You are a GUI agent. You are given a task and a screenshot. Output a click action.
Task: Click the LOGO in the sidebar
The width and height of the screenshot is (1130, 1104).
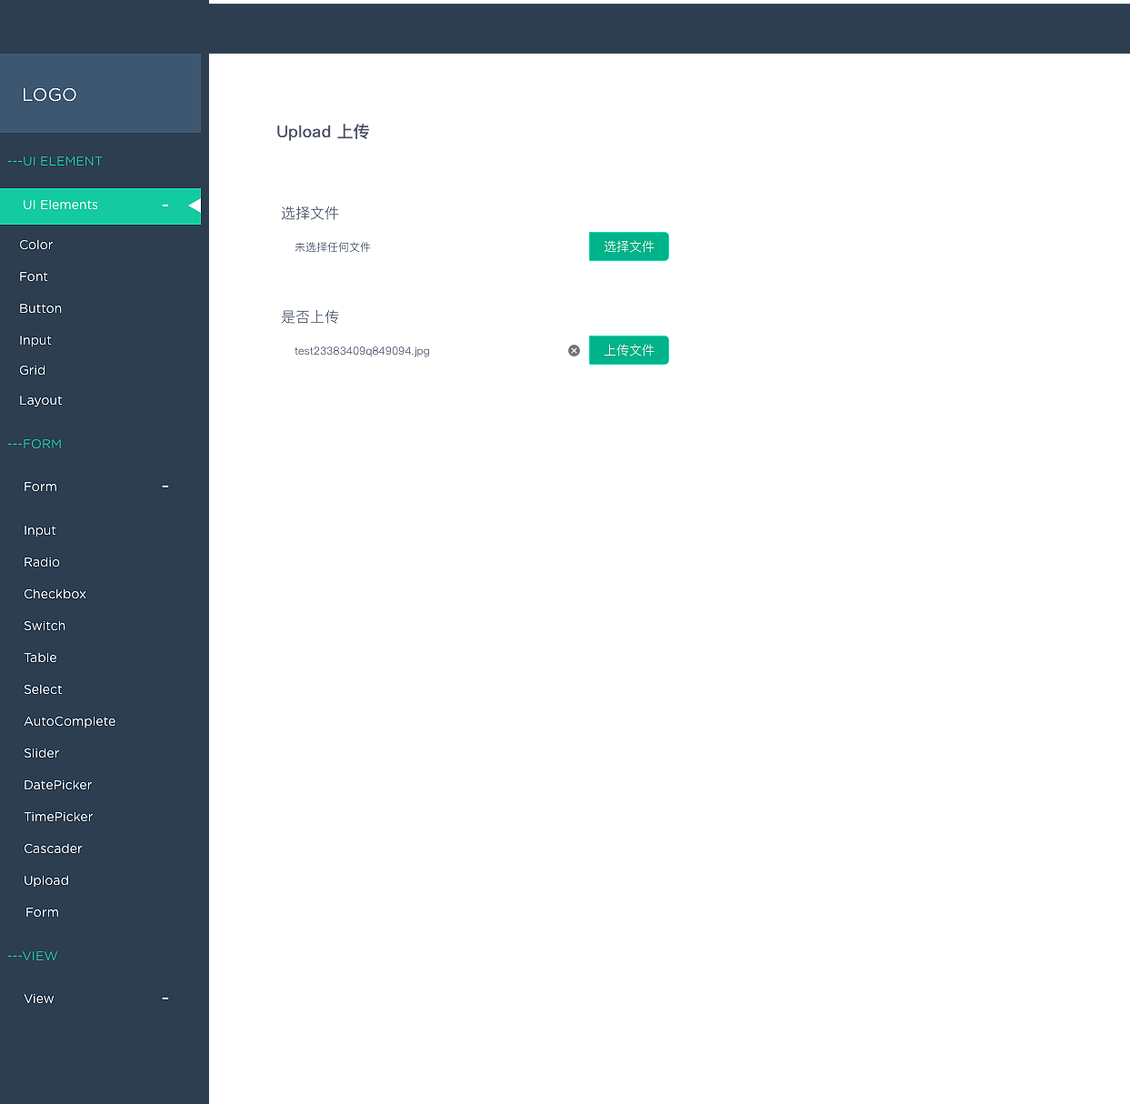pos(49,95)
